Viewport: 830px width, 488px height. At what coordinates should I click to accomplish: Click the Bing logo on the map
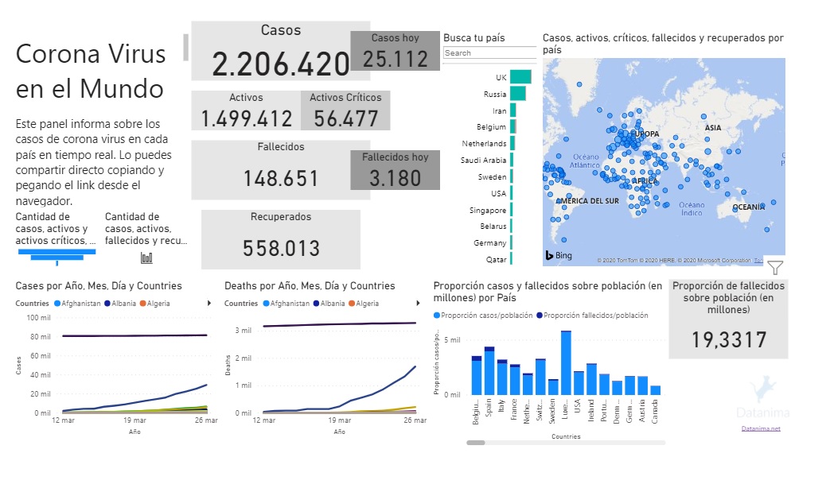pos(559,256)
